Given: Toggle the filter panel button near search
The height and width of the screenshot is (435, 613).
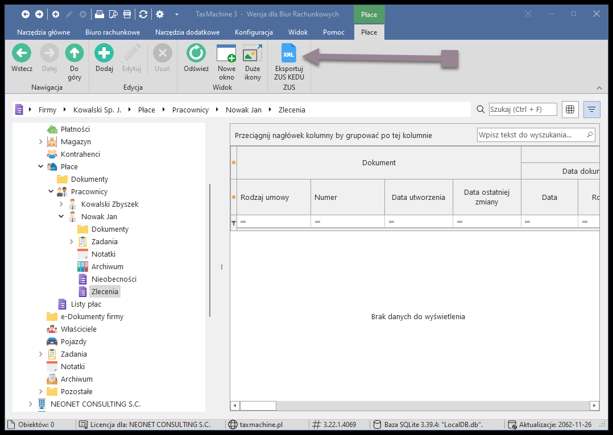Looking at the screenshot, I should pyautogui.click(x=591, y=110).
